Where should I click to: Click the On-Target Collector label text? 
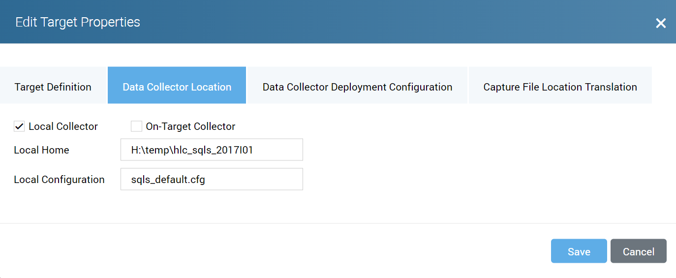tap(190, 126)
